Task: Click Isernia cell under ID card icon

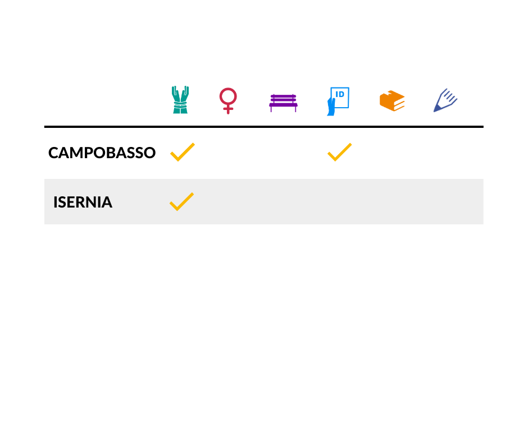Action: [x=338, y=202]
